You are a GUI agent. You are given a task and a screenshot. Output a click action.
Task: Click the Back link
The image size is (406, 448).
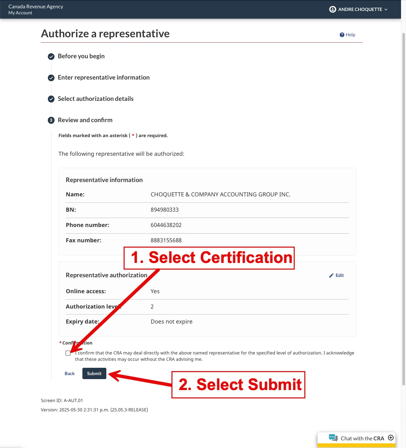tap(69, 373)
